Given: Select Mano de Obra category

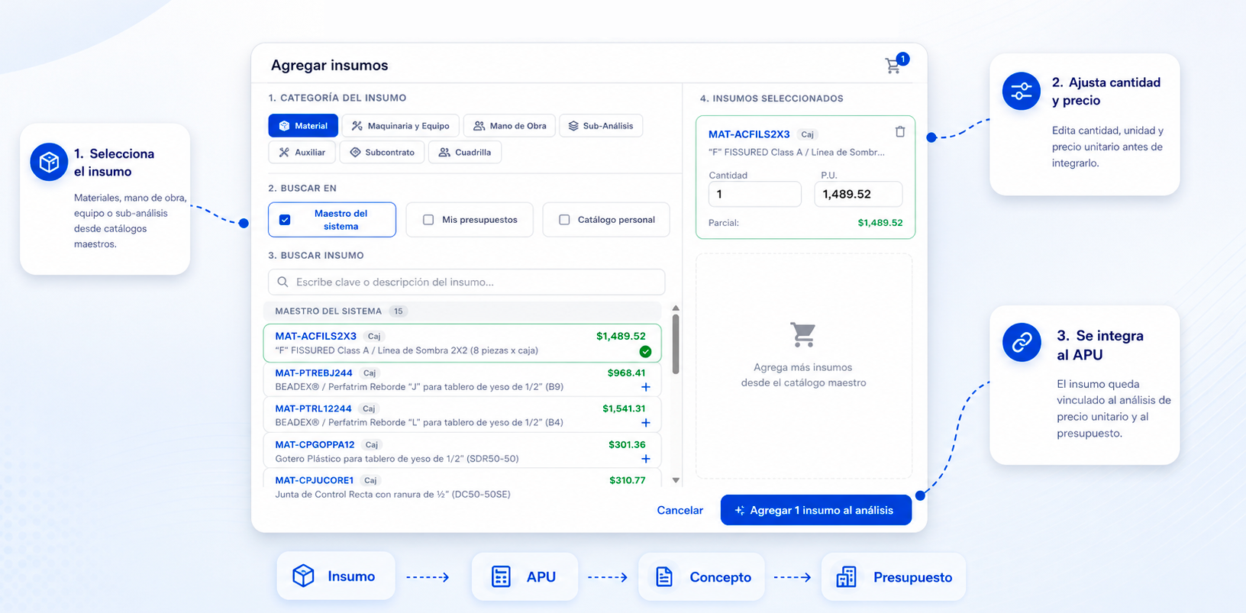Looking at the screenshot, I should [509, 126].
